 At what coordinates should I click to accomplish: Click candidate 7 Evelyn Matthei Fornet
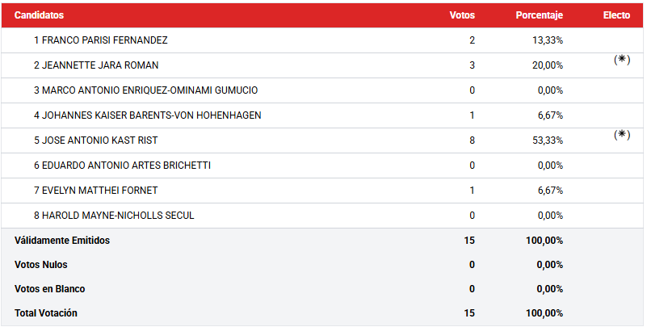pos(95,191)
